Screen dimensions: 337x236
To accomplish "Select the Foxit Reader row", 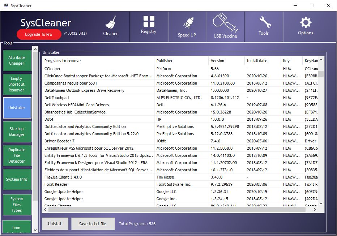I will point(180,184).
